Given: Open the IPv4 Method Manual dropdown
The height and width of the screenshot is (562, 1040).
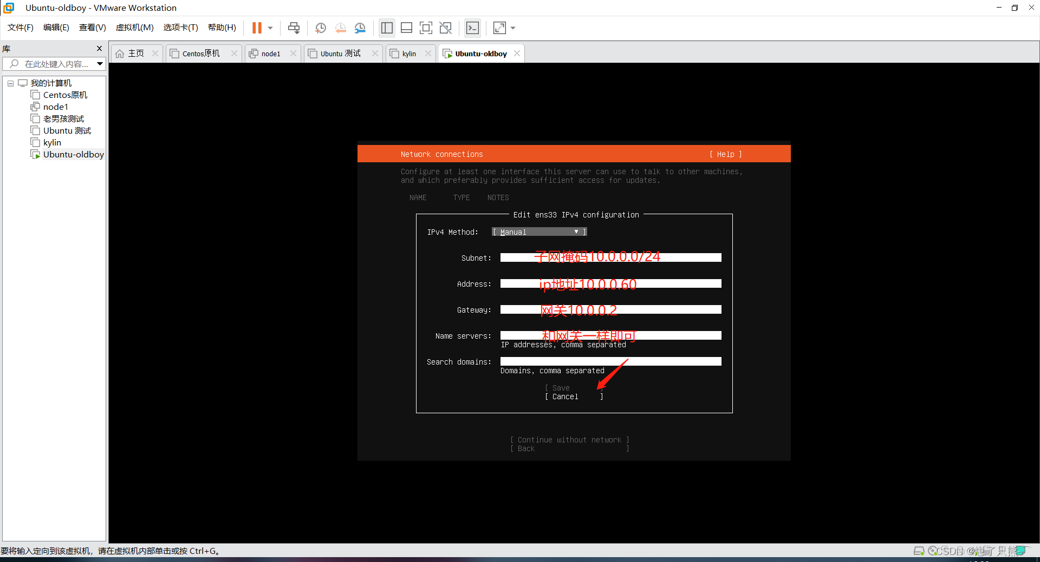Looking at the screenshot, I should point(539,232).
